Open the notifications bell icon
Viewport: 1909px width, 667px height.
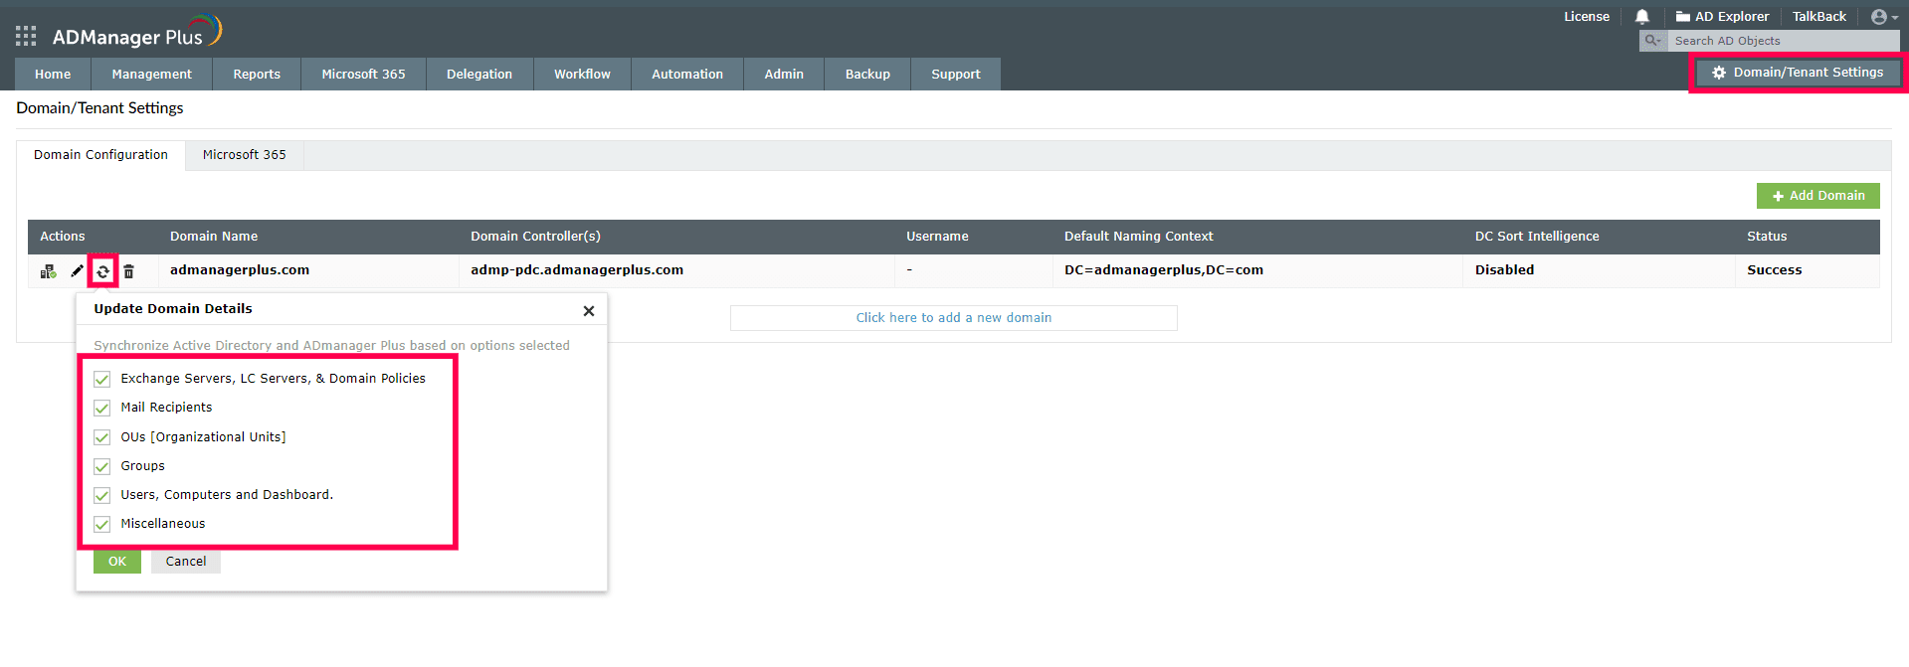(1642, 17)
